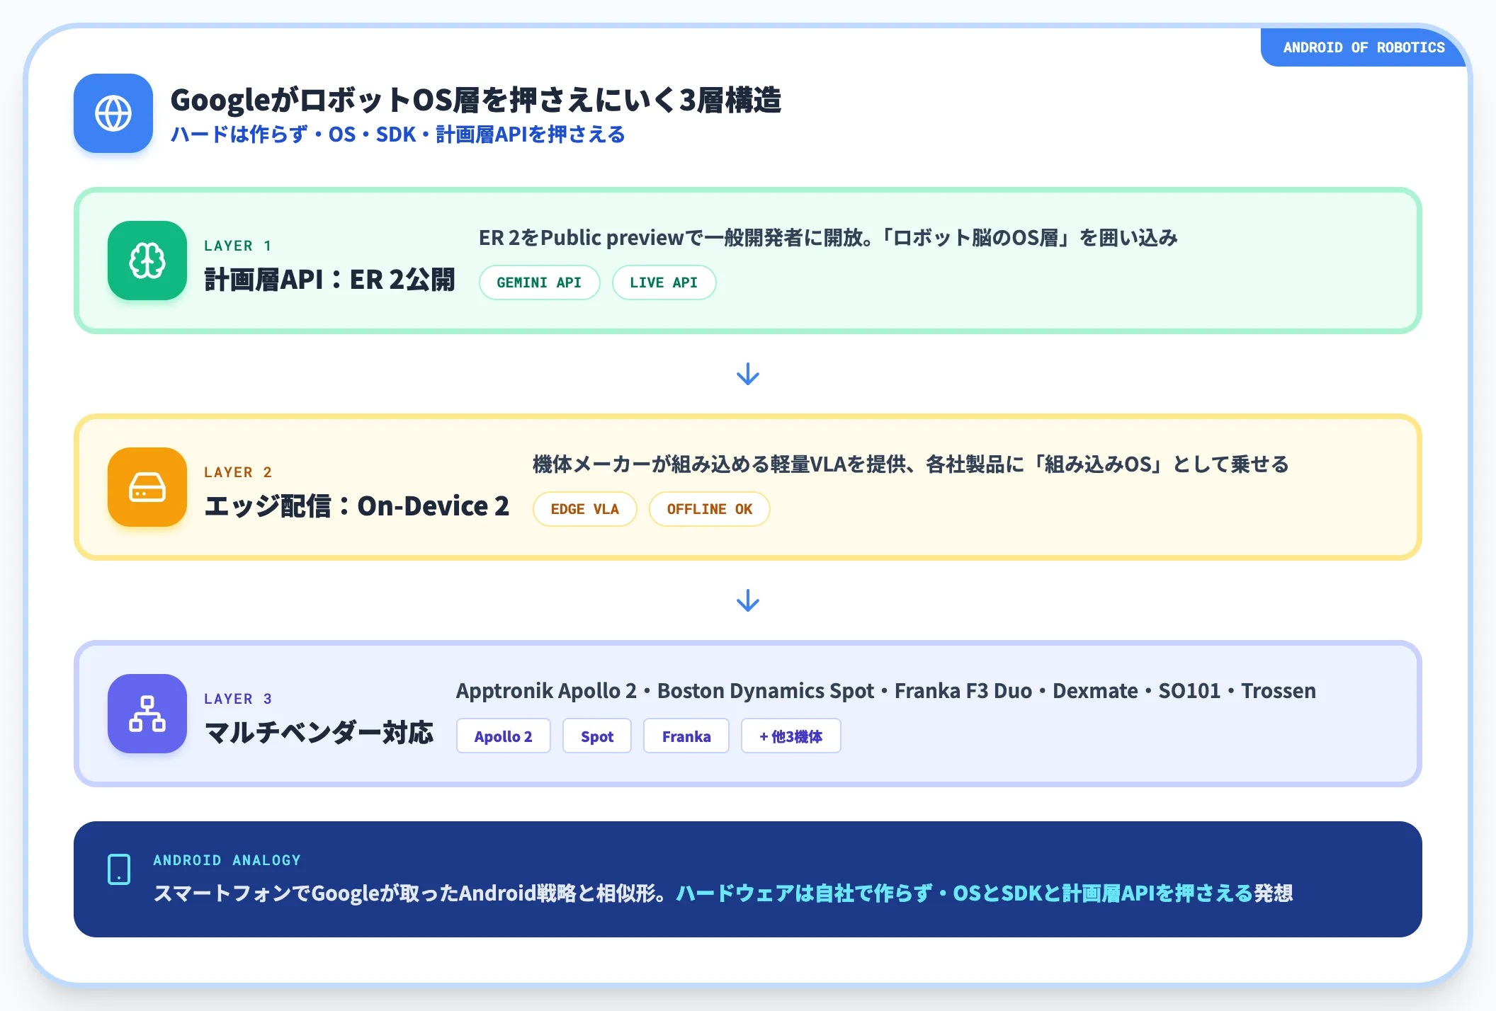Click the +他3機体 chip

pyautogui.click(x=790, y=736)
